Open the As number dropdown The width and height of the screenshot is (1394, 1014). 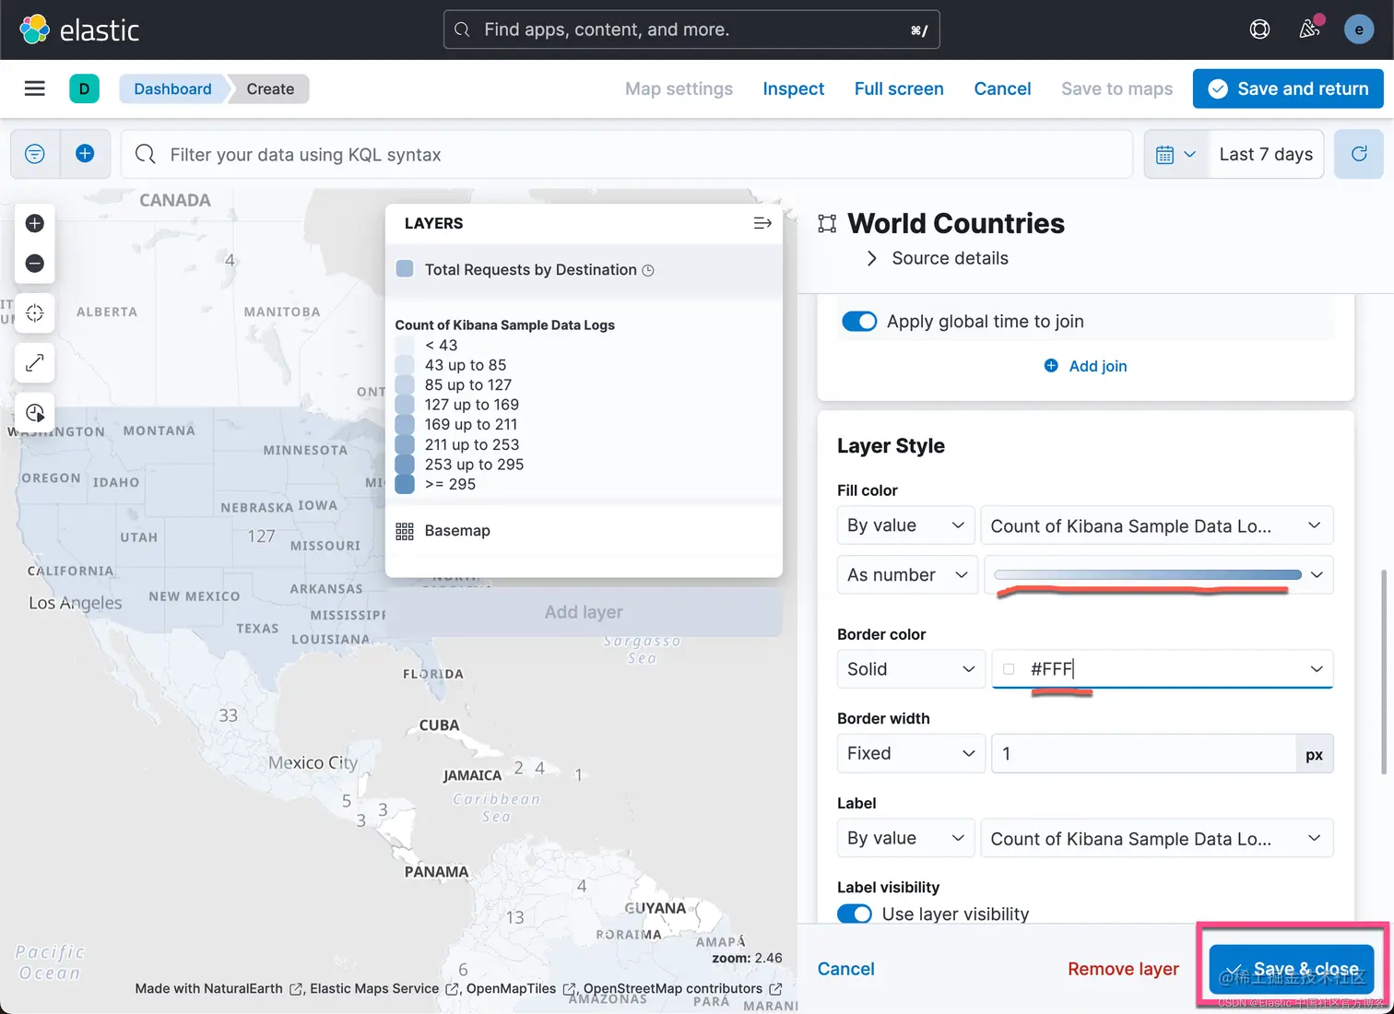click(x=907, y=575)
